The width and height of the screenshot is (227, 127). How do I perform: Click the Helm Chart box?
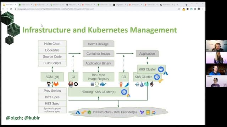[x=52, y=44]
